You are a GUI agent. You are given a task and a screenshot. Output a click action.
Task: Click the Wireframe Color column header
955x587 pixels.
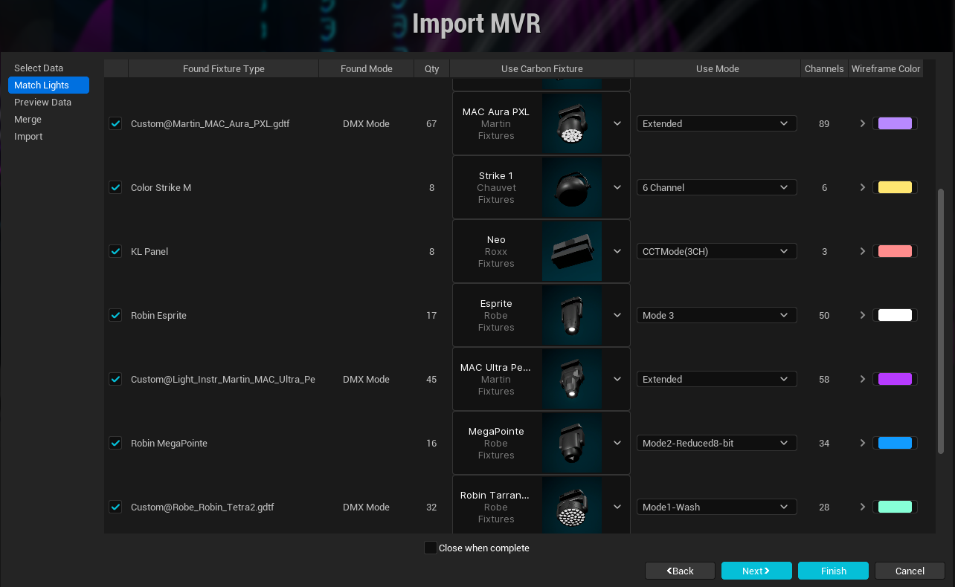(886, 68)
